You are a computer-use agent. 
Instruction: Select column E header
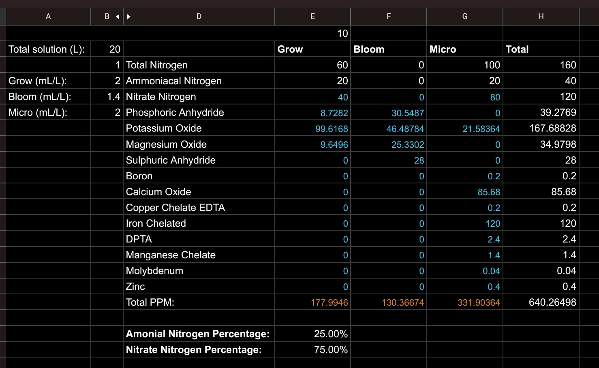[312, 17]
